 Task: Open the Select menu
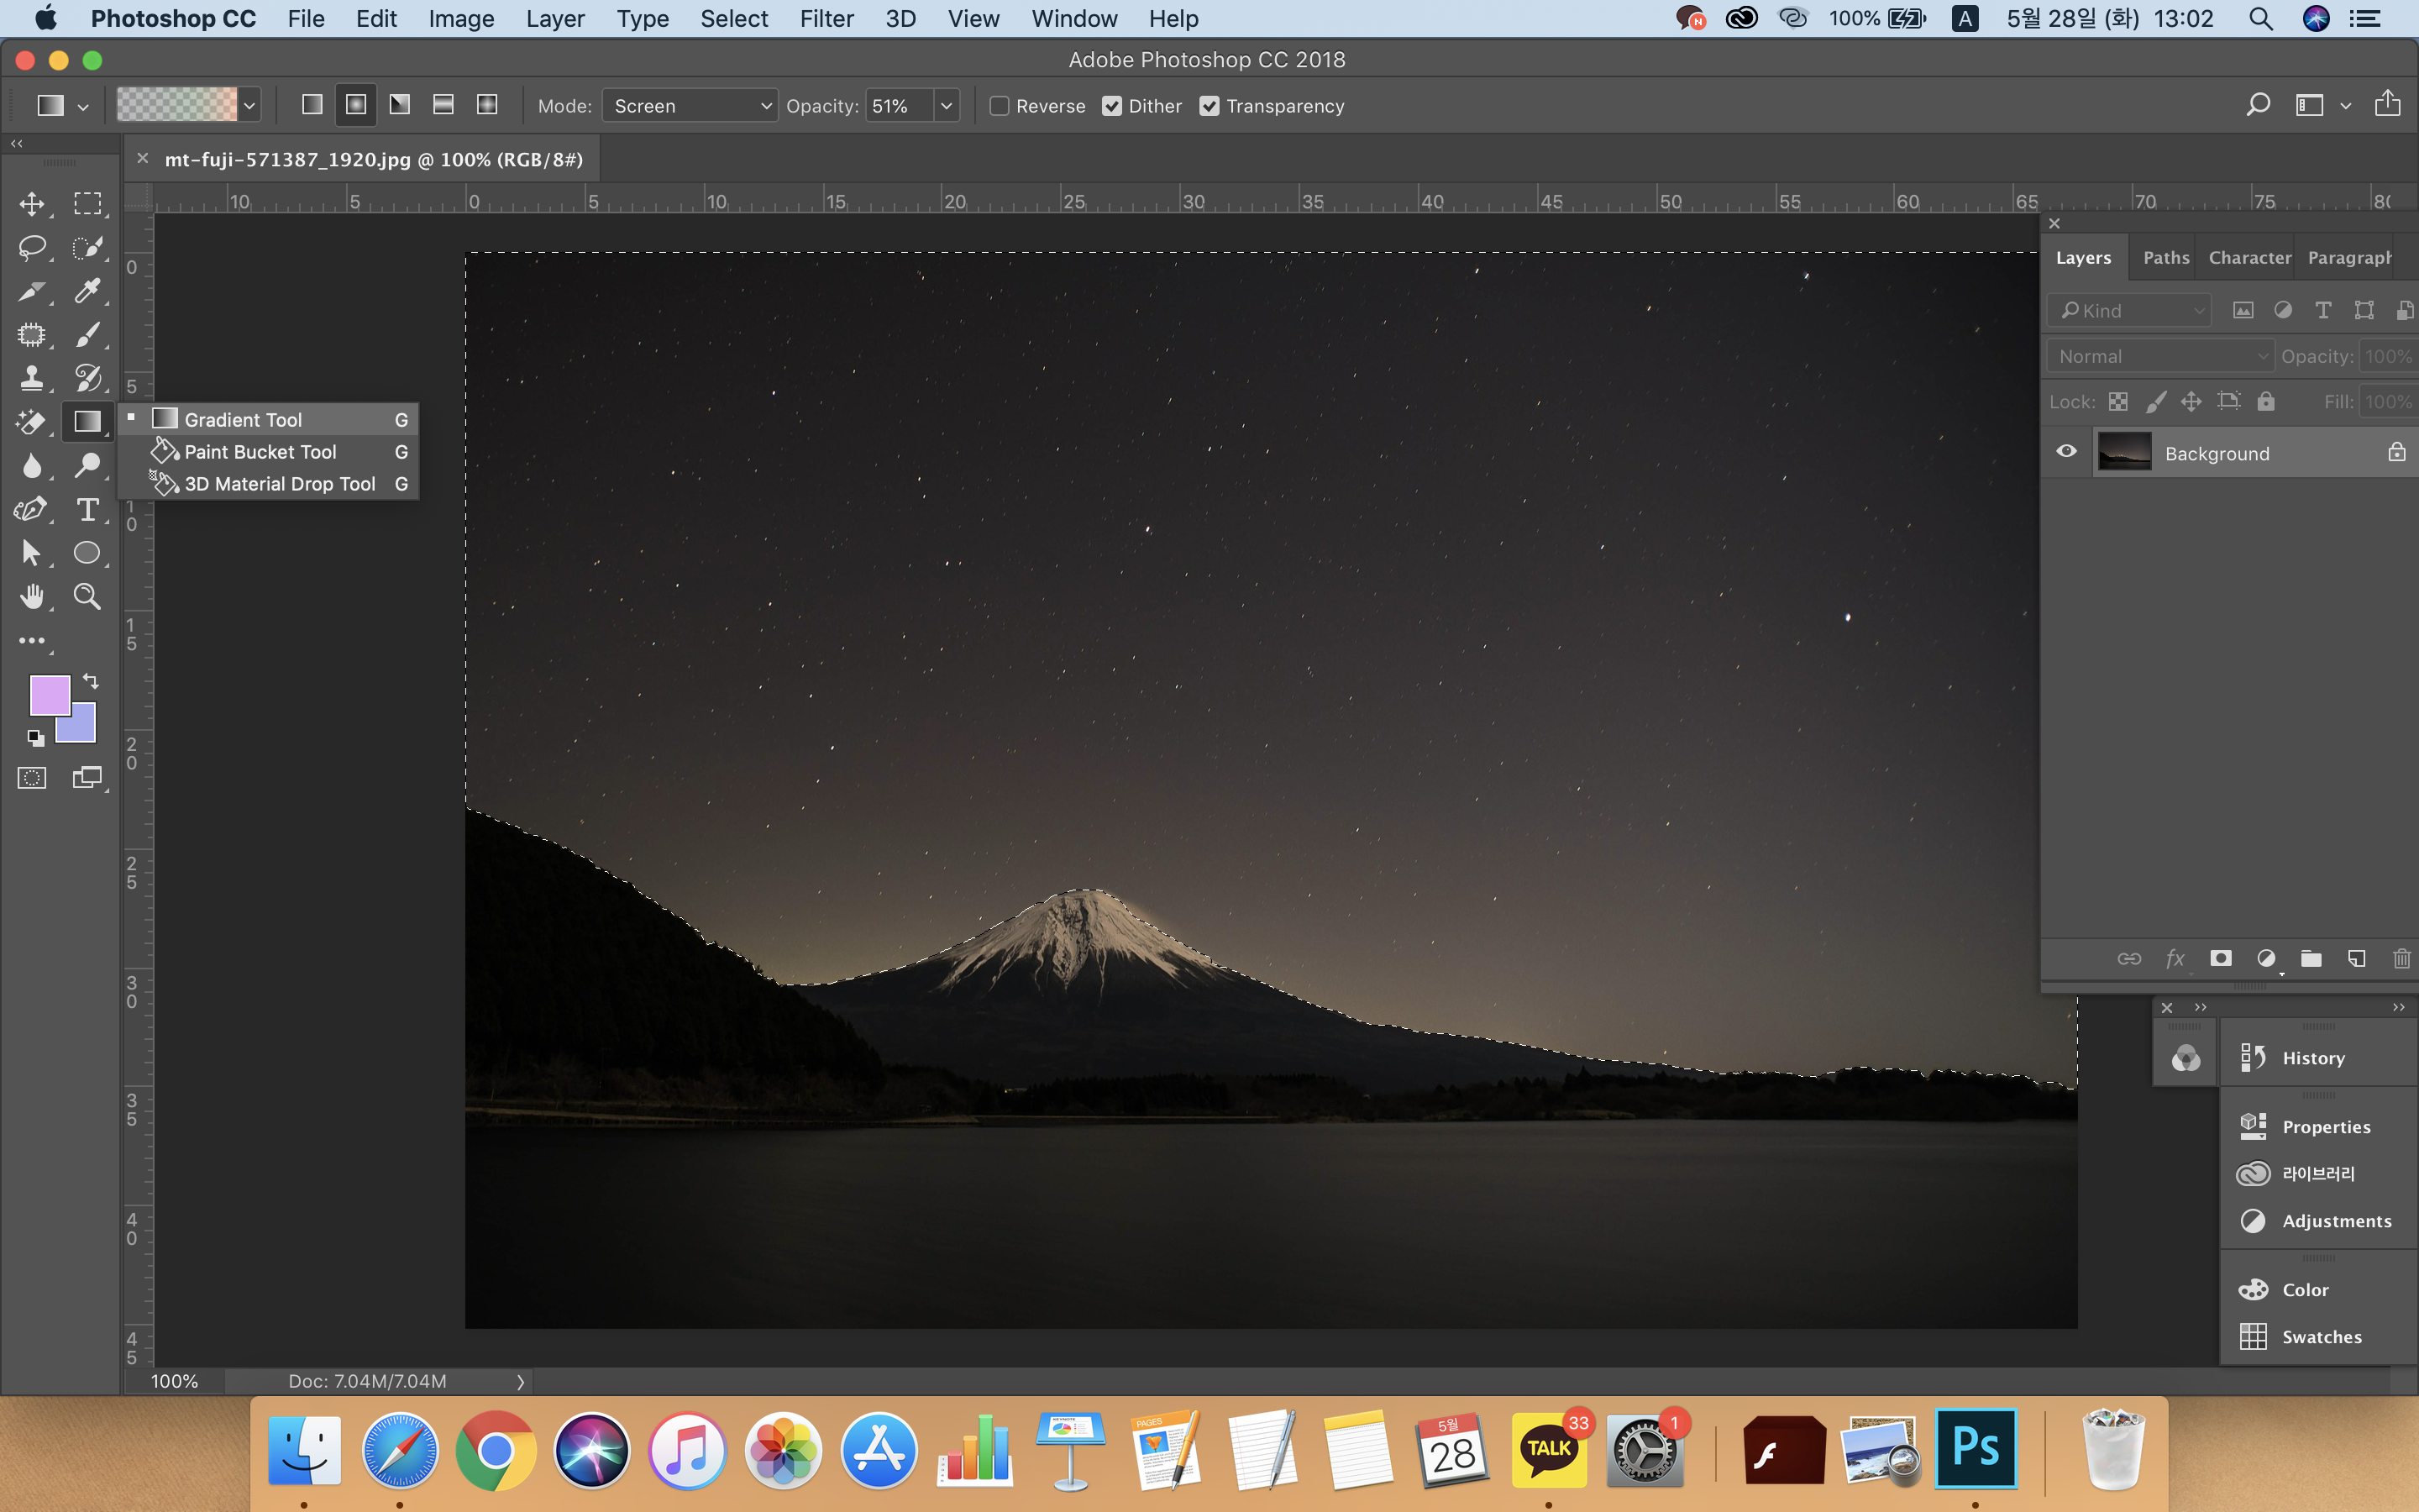[734, 19]
